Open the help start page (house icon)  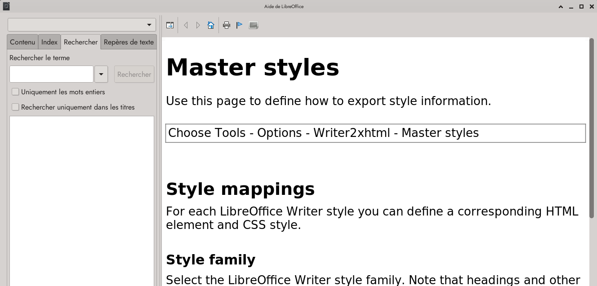[210, 25]
